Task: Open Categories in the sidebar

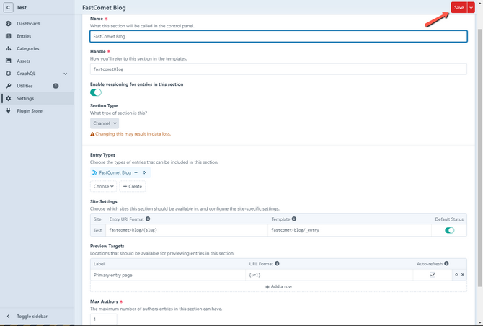Action: point(27,48)
